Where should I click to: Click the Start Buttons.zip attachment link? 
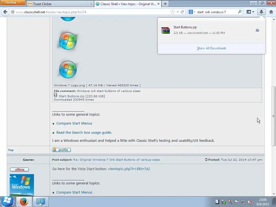(x=71, y=96)
